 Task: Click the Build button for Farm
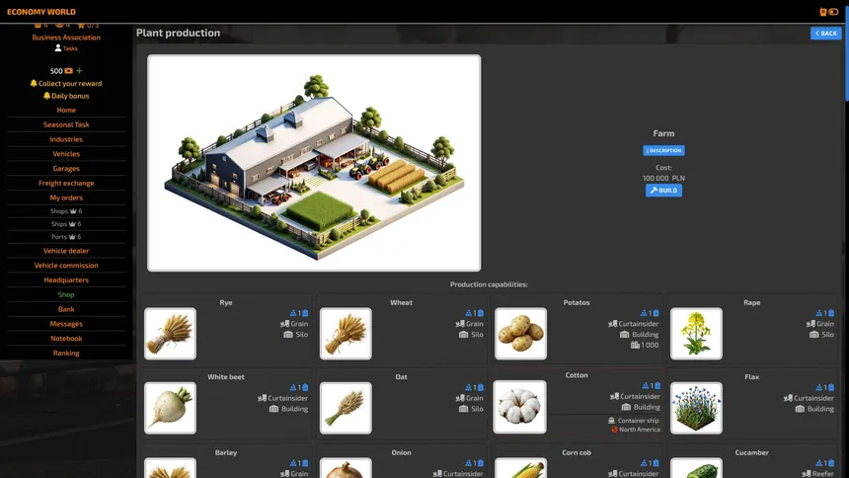coord(663,191)
